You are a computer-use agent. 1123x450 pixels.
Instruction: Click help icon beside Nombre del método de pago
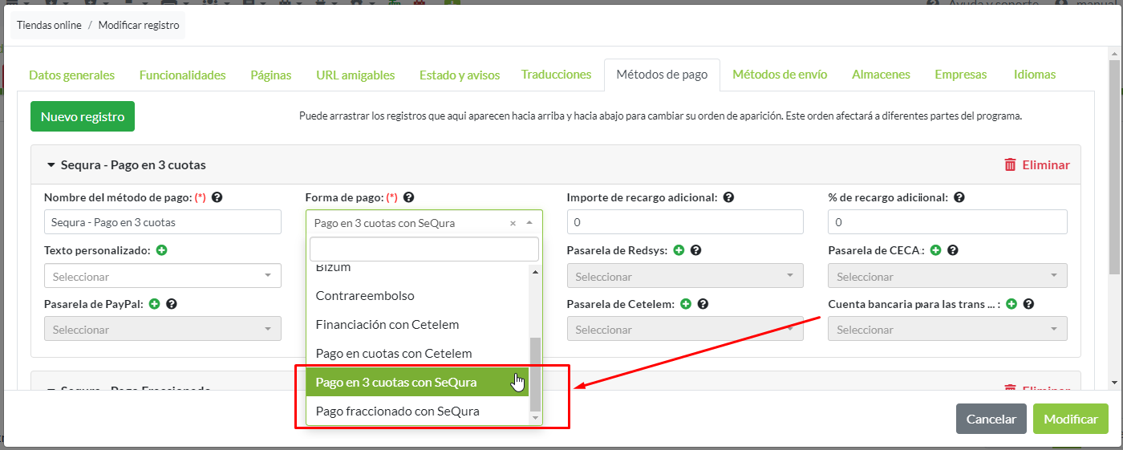point(217,197)
